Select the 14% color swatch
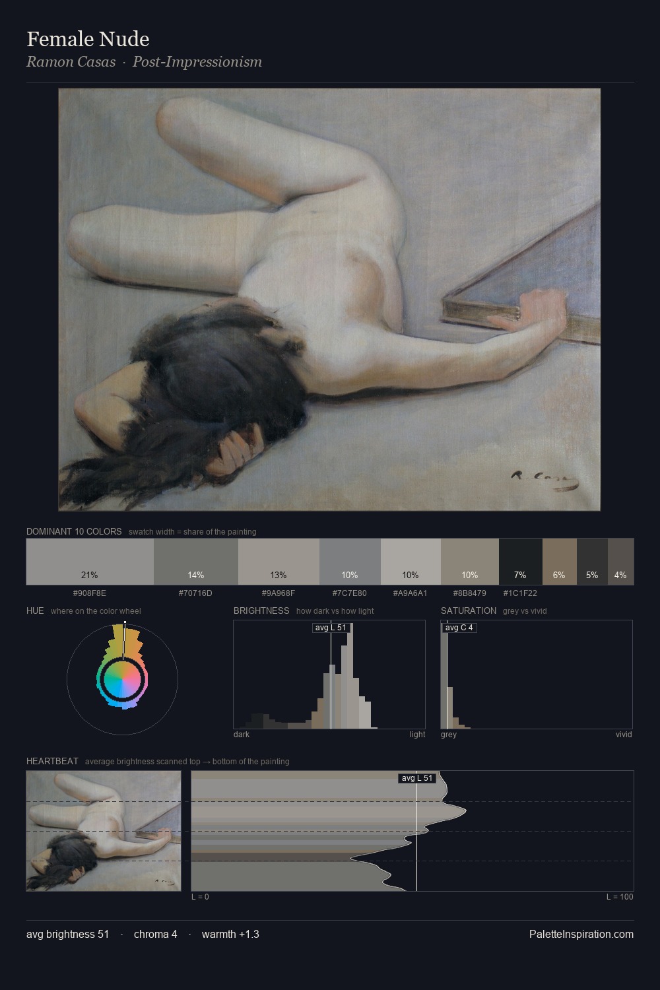660x990 pixels. point(196,562)
